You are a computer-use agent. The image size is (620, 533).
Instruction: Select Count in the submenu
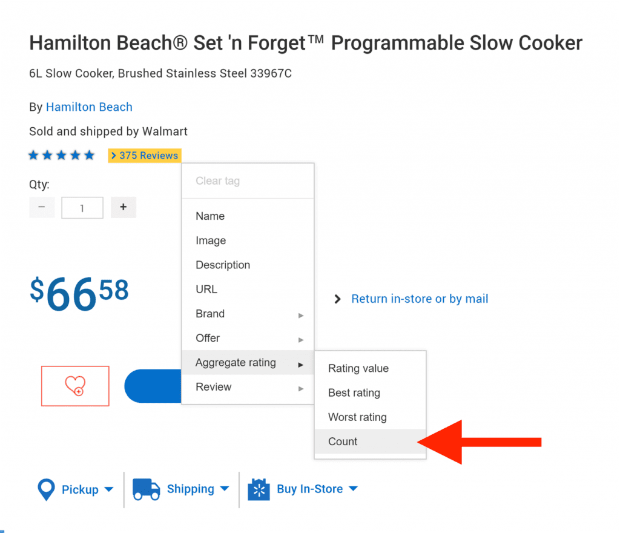[x=343, y=442]
